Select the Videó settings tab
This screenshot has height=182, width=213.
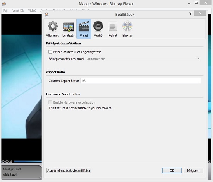[x=84, y=29]
